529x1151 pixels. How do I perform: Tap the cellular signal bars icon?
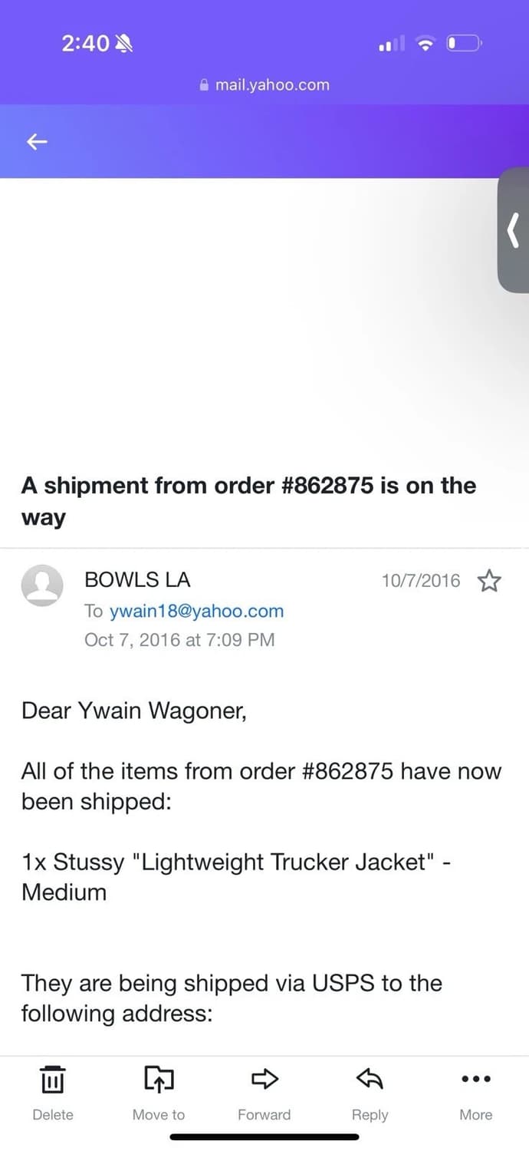pyautogui.click(x=392, y=45)
